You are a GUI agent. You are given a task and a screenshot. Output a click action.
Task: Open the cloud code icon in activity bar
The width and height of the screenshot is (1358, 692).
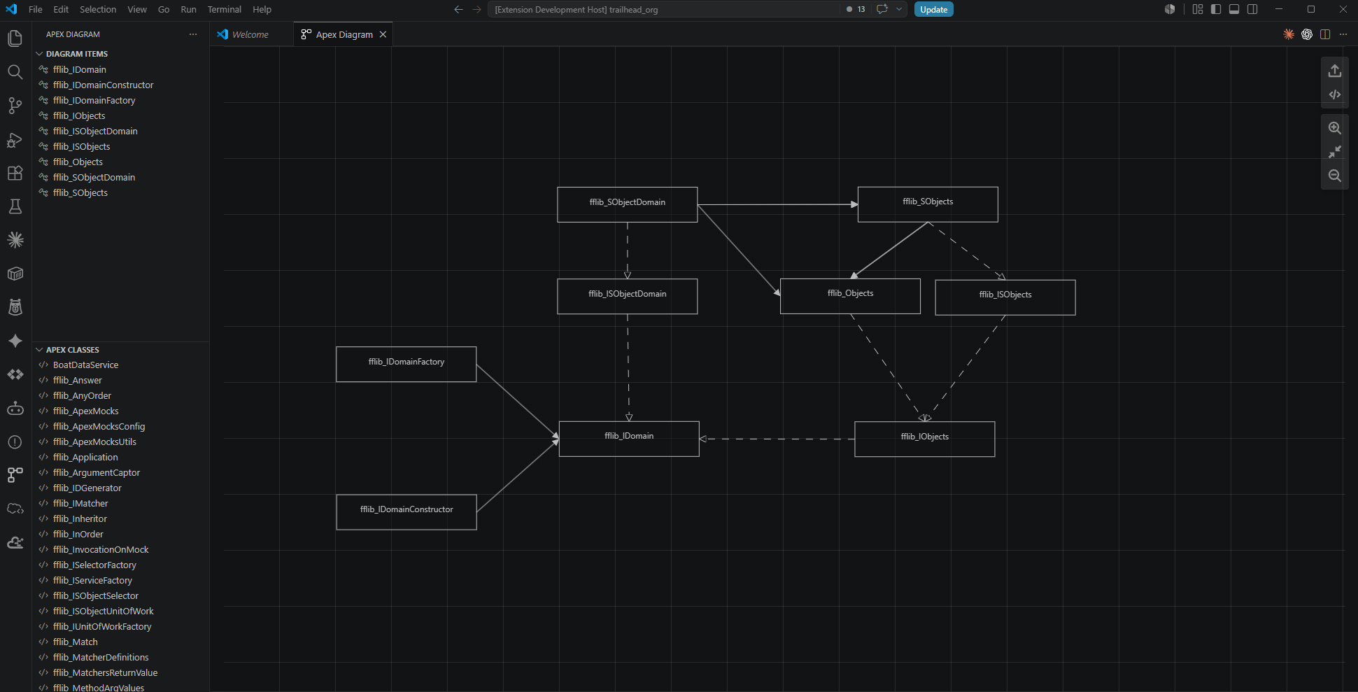[15, 509]
